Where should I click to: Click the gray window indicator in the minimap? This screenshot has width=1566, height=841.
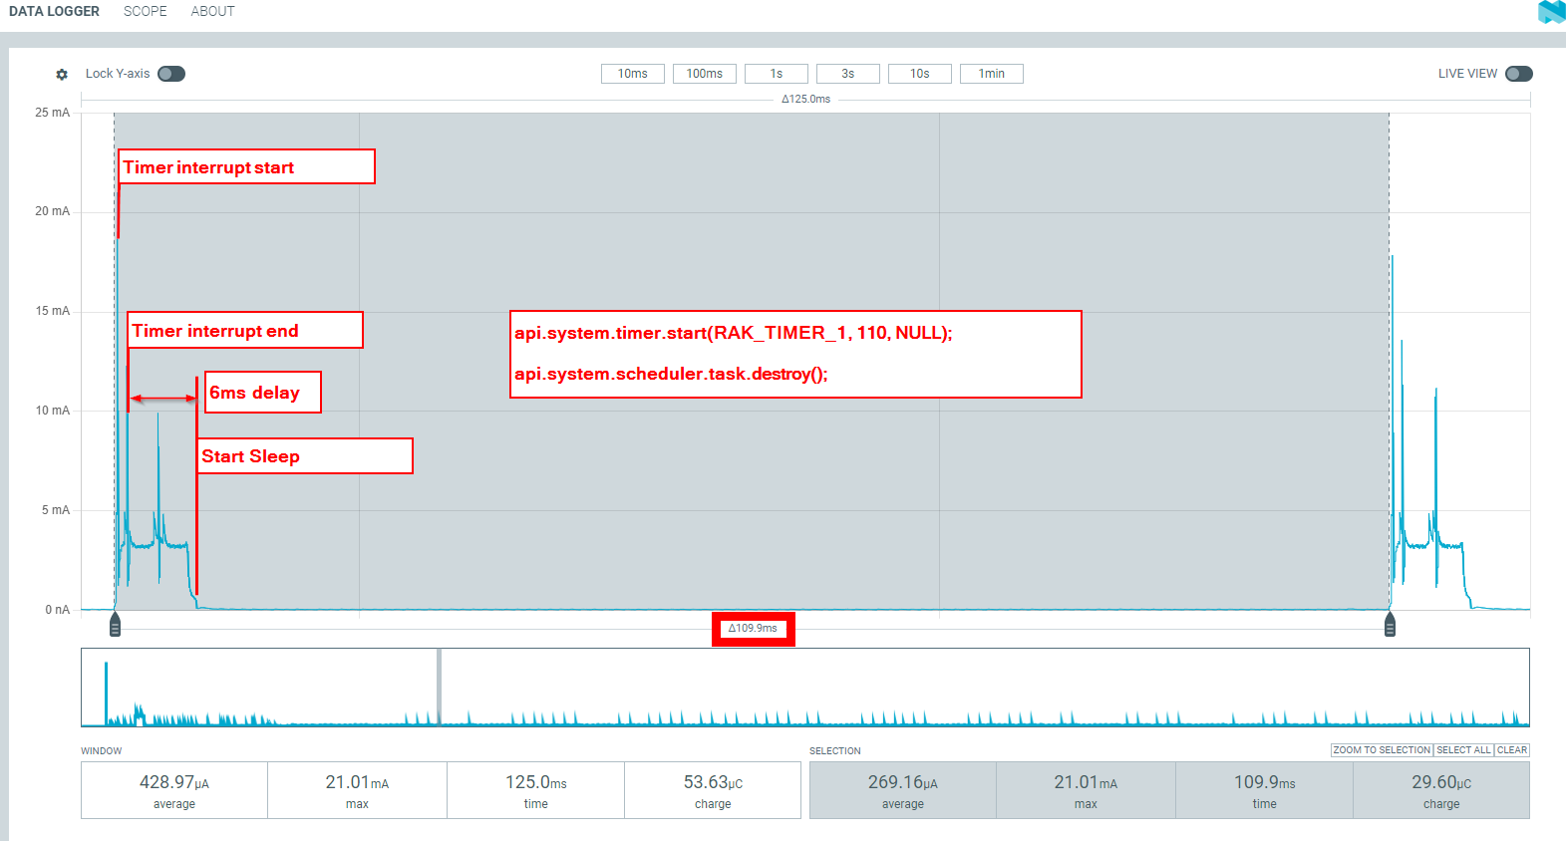point(439,687)
